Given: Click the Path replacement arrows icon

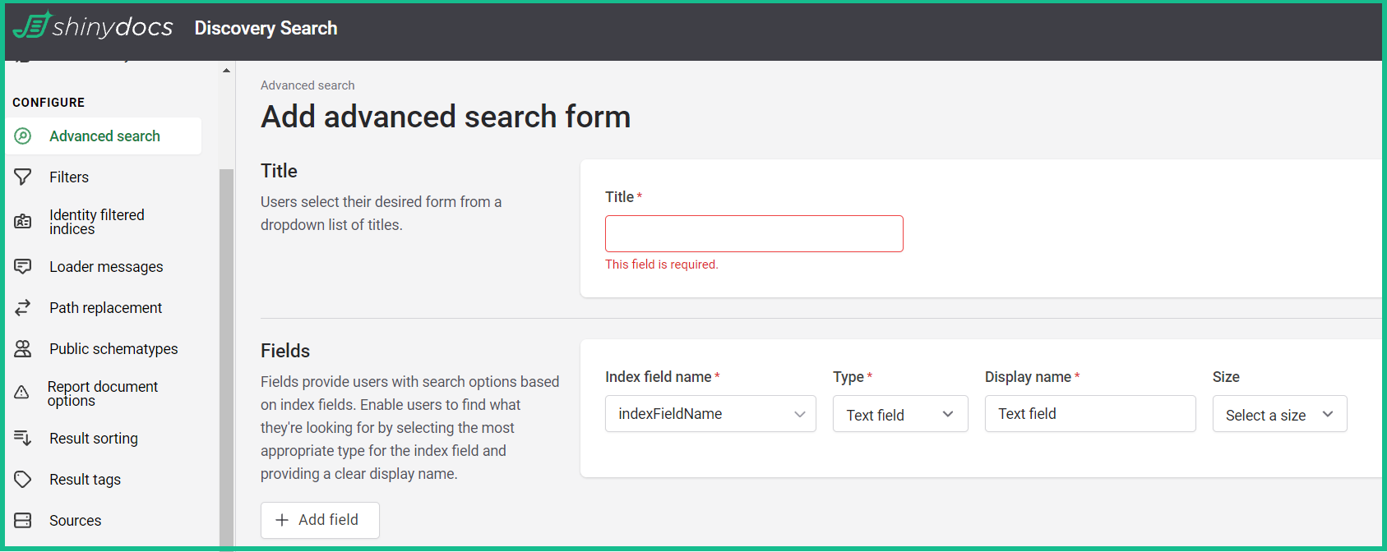Looking at the screenshot, I should (23, 308).
